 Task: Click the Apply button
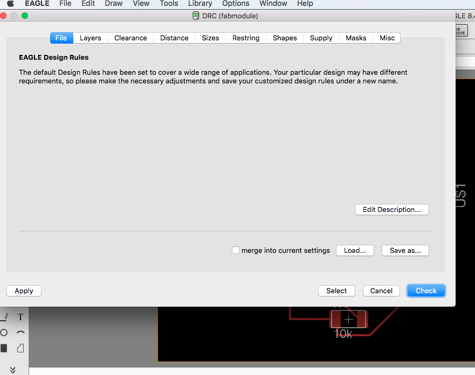pyautogui.click(x=24, y=291)
